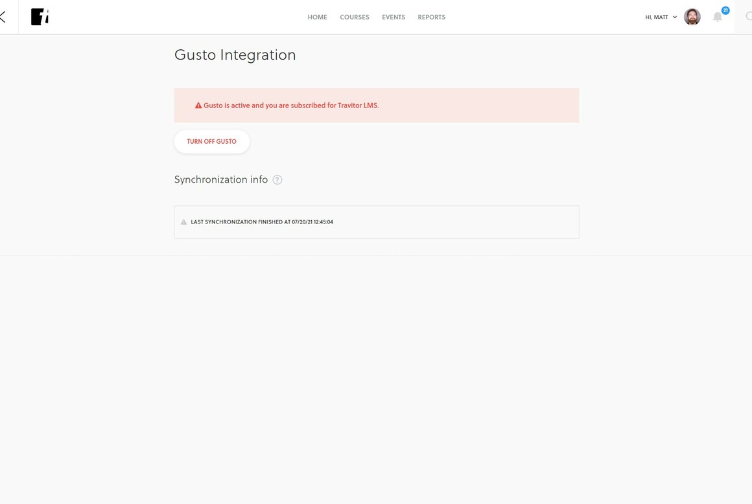Open the Reports menu
The height and width of the screenshot is (504, 752).
431,17
